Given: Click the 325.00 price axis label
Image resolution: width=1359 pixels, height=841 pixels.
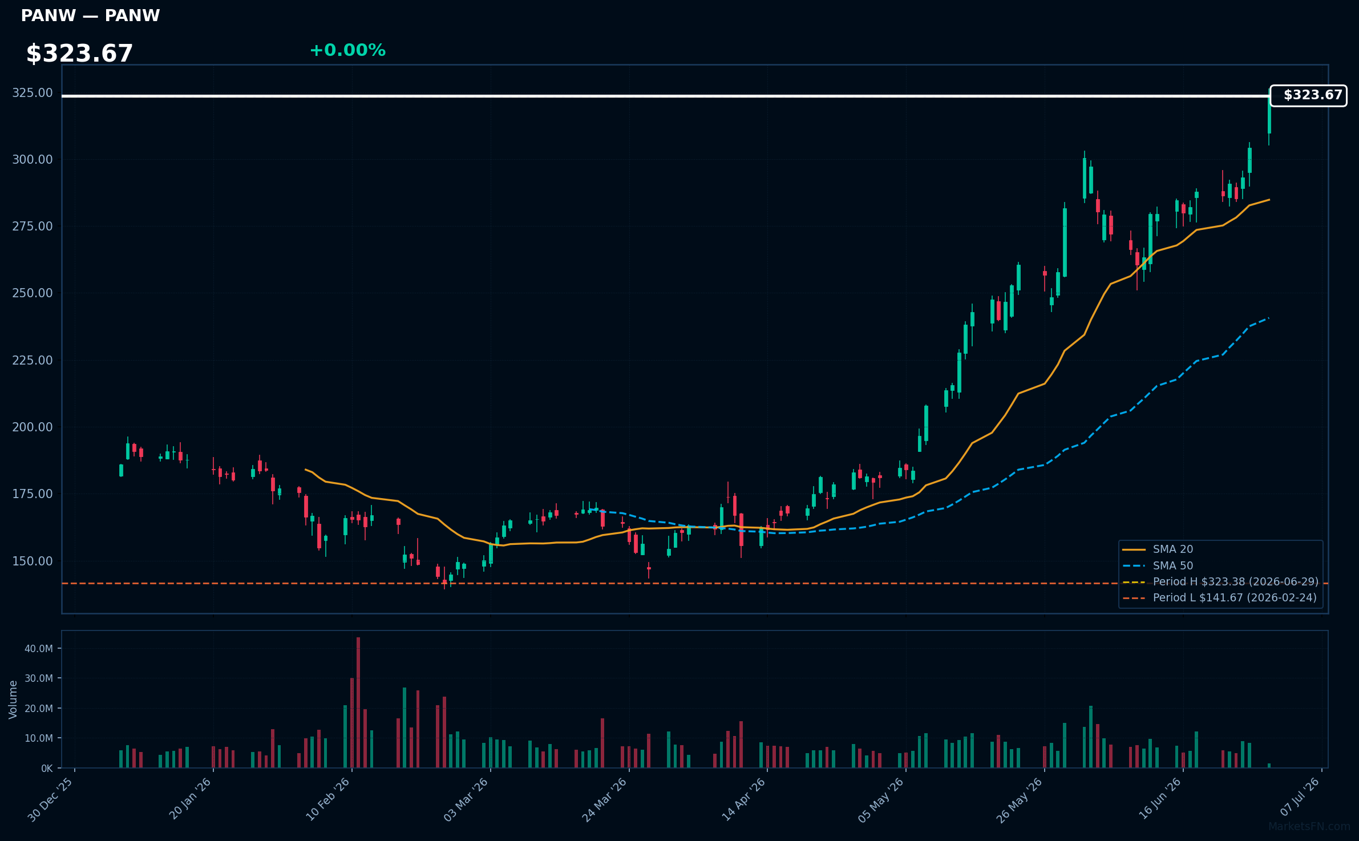Looking at the screenshot, I should pyautogui.click(x=33, y=93).
